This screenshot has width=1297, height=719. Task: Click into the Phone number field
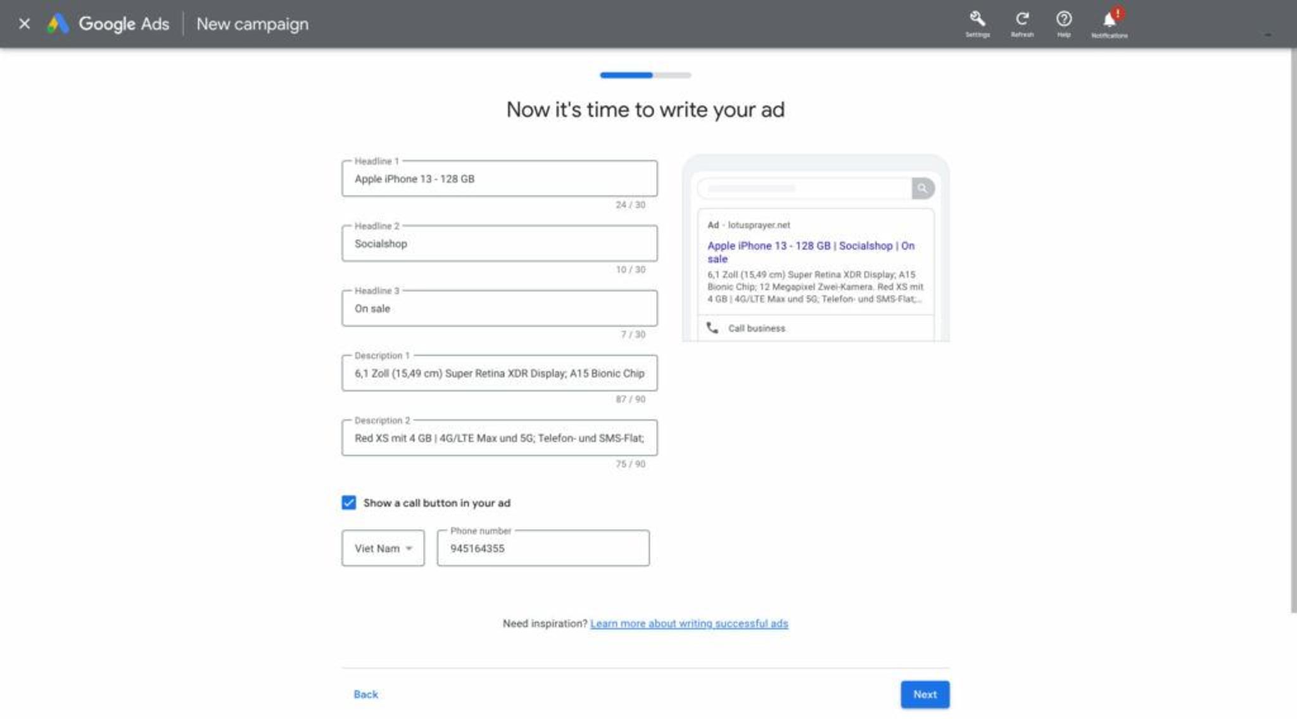(x=543, y=548)
